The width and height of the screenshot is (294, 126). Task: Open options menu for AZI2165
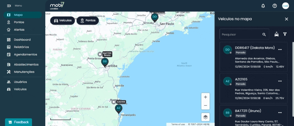(x=280, y=81)
